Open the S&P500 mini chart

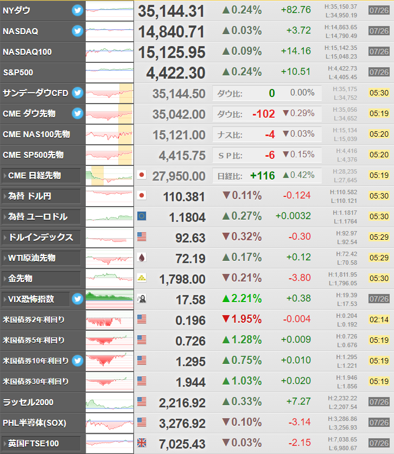click(110, 72)
